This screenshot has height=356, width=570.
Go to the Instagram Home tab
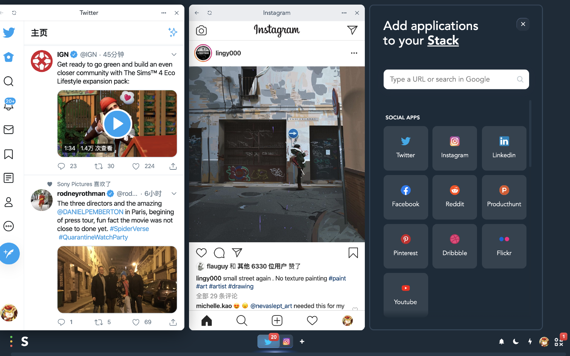[x=206, y=320]
